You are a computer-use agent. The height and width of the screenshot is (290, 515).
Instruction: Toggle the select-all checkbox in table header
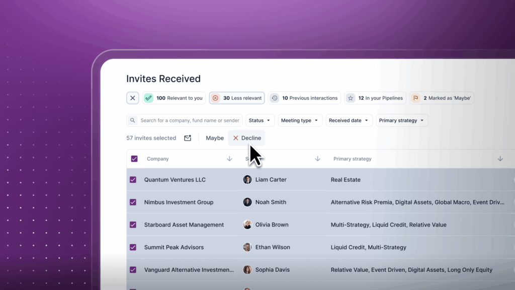(x=134, y=159)
